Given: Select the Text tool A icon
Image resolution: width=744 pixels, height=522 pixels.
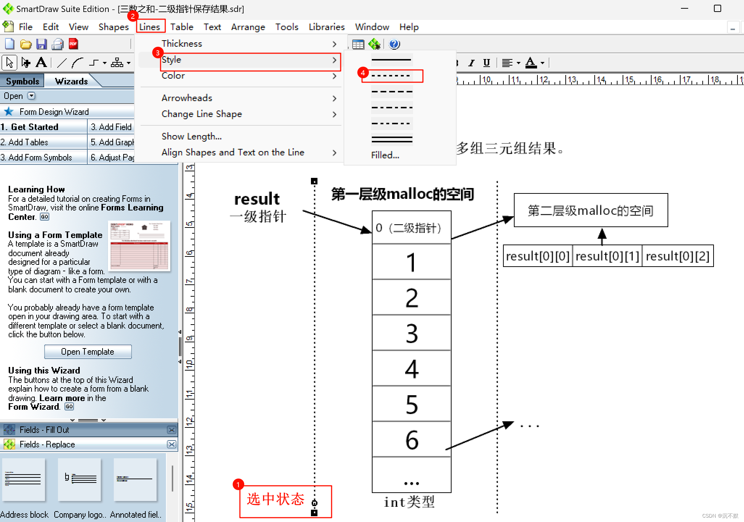Looking at the screenshot, I should pos(41,63).
